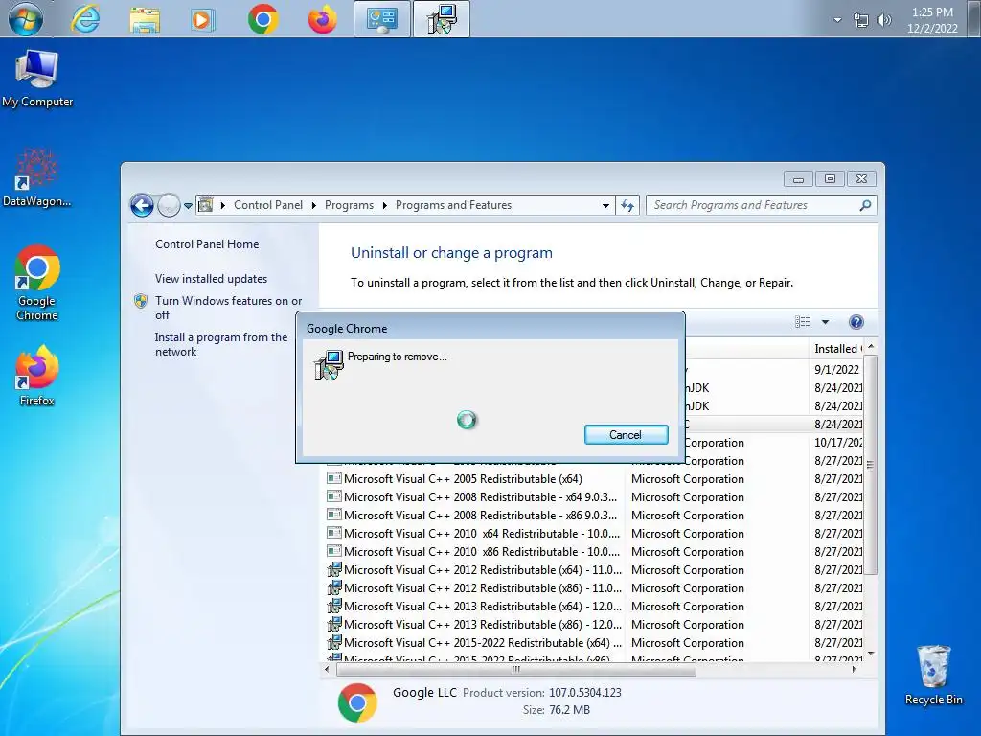Open recent pages dropdown arrow
Screen dimensions: 981x736
point(188,205)
